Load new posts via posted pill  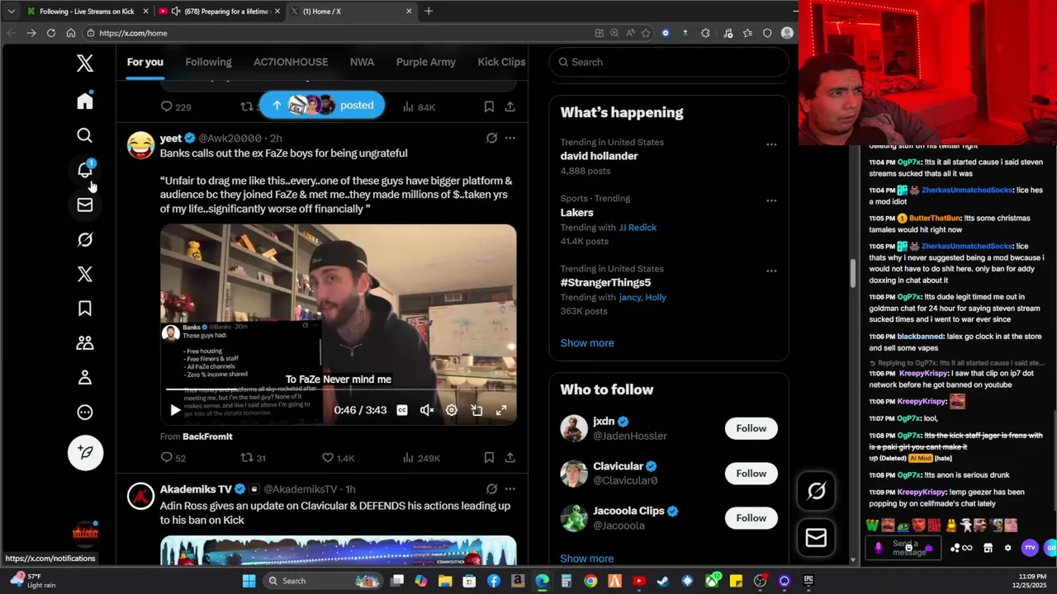pyautogui.click(x=322, y=105)
